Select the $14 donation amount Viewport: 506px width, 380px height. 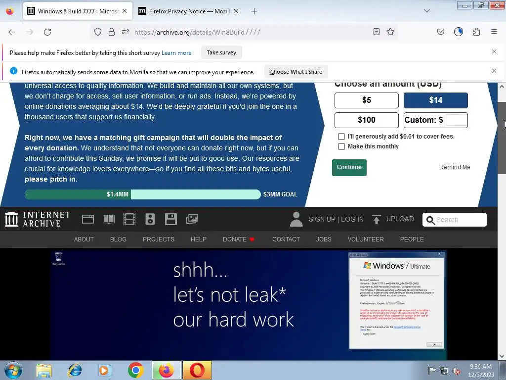[x=436, y=100]
